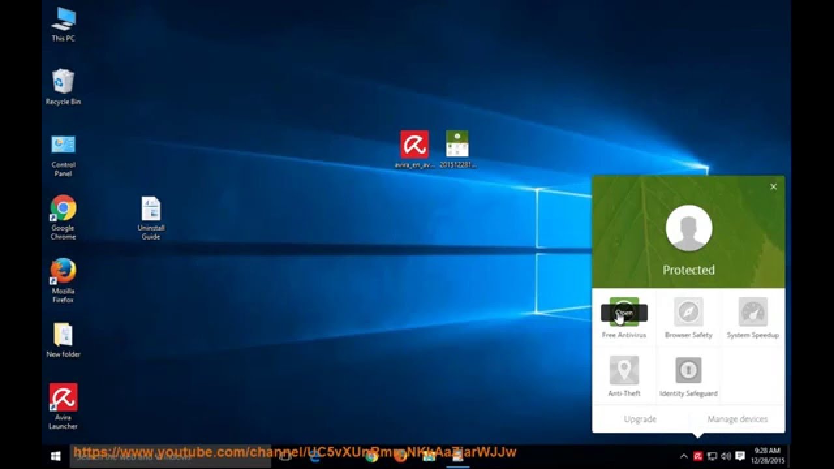Open the Windows Start menu
This screenshot has height=469, width=834.
(56, 457)
